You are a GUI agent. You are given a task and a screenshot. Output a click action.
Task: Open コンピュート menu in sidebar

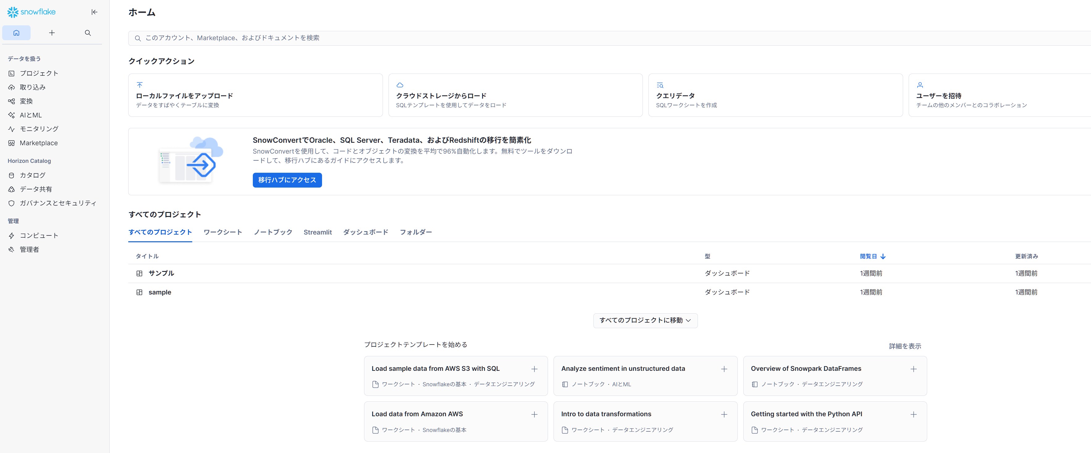(39, 235)
